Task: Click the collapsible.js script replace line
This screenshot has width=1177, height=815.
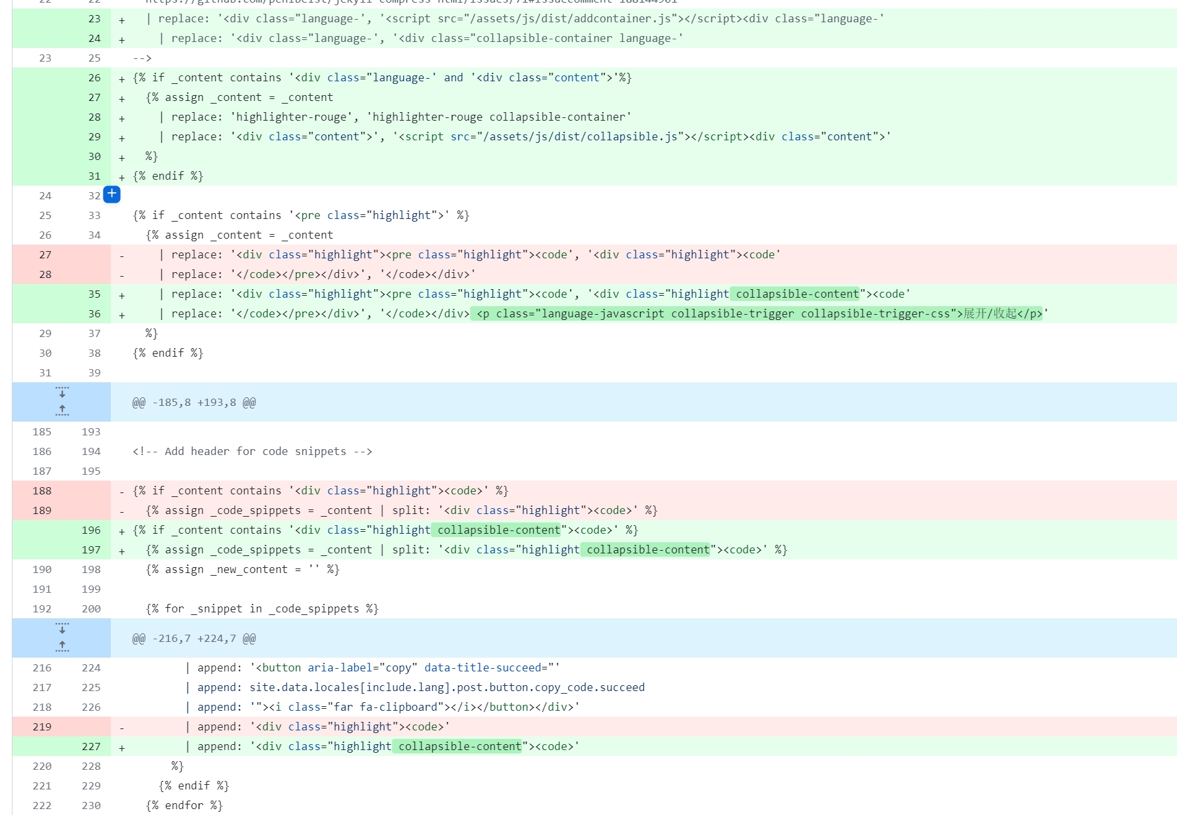Action: pos(525,136)
